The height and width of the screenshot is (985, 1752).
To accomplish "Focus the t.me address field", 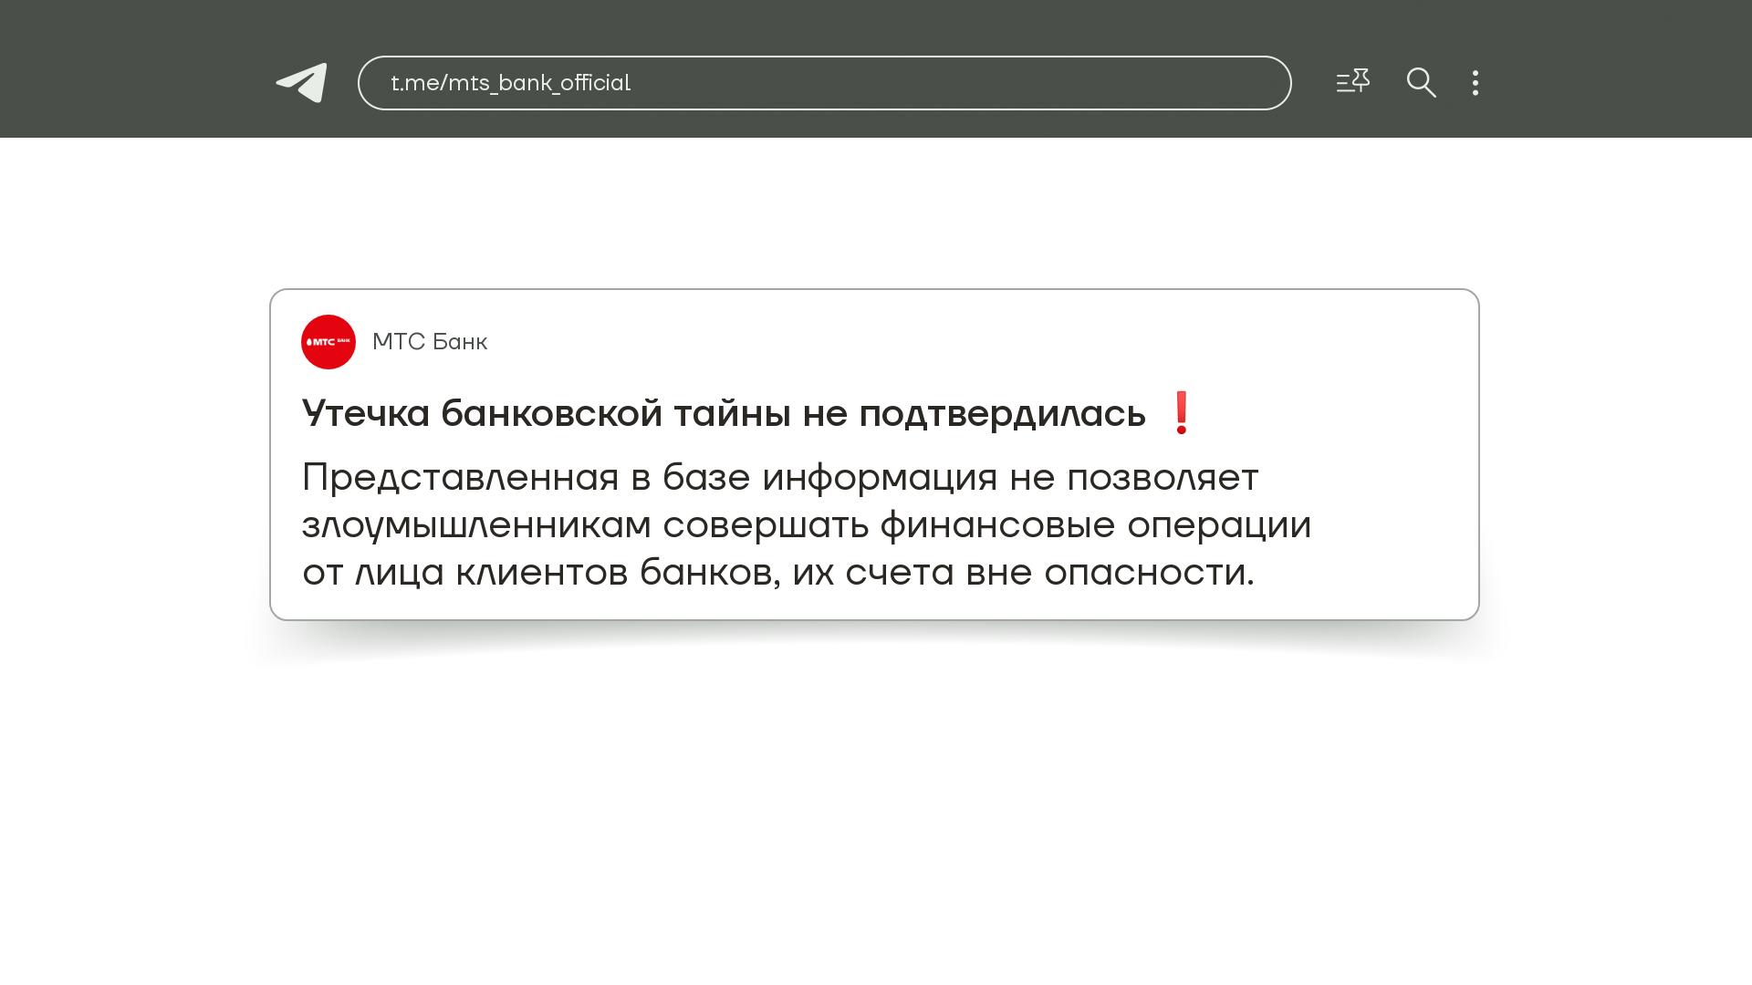I will pyautogui.click(x=824, y=83).
